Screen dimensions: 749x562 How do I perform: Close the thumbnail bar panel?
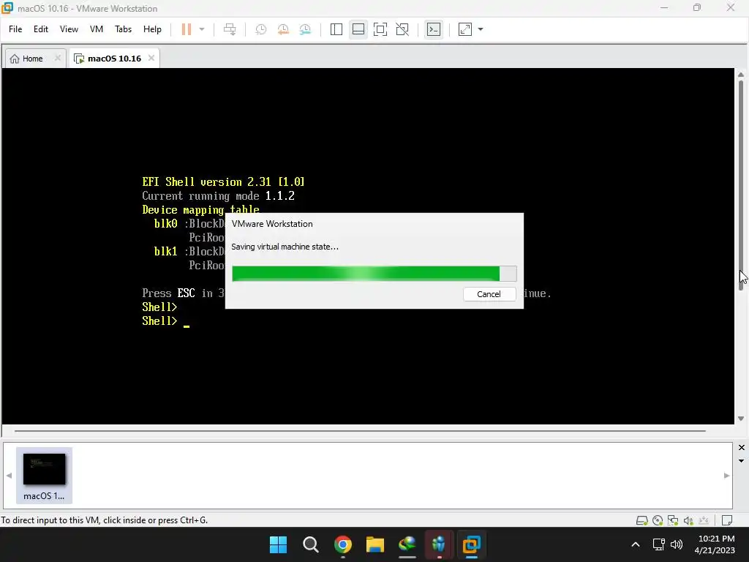(742, 448)
